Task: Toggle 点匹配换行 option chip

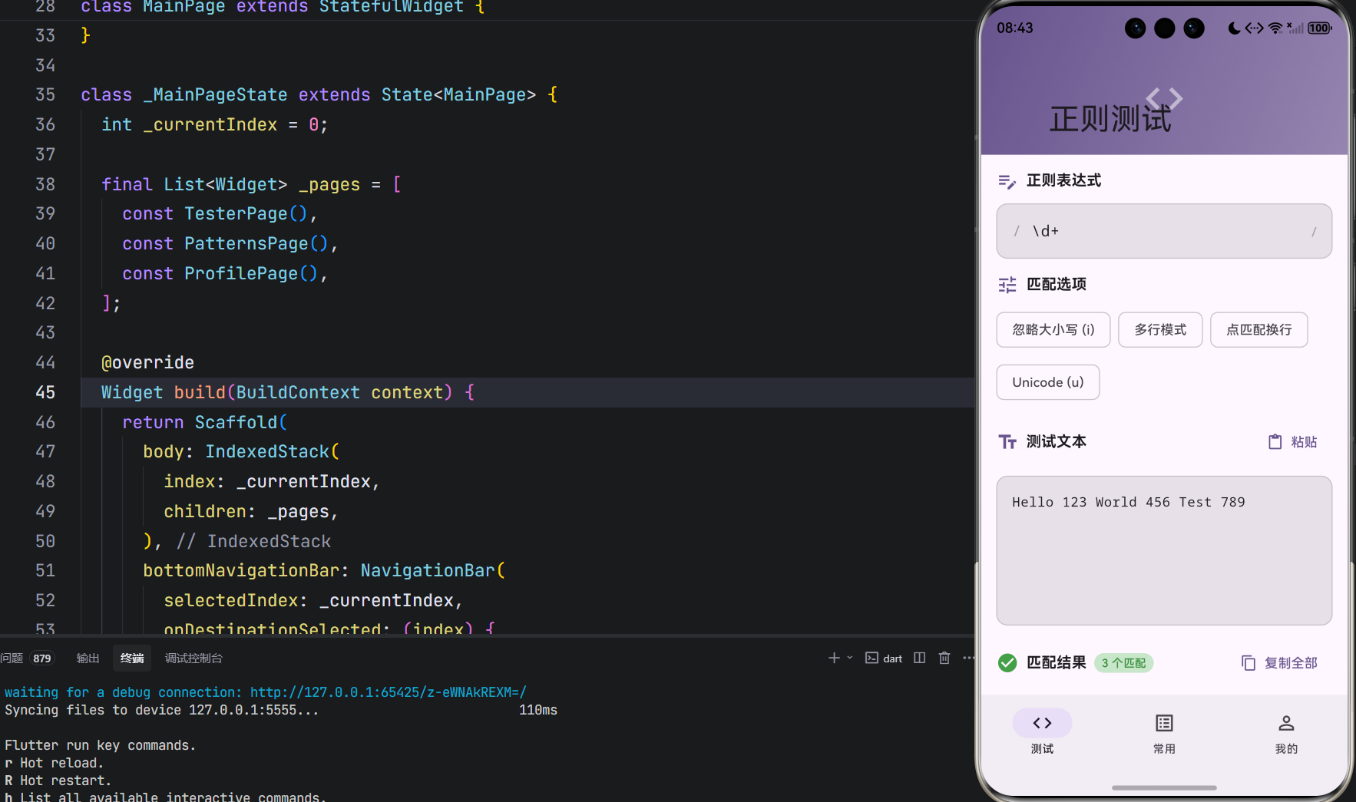Action: click(1258, 329)
